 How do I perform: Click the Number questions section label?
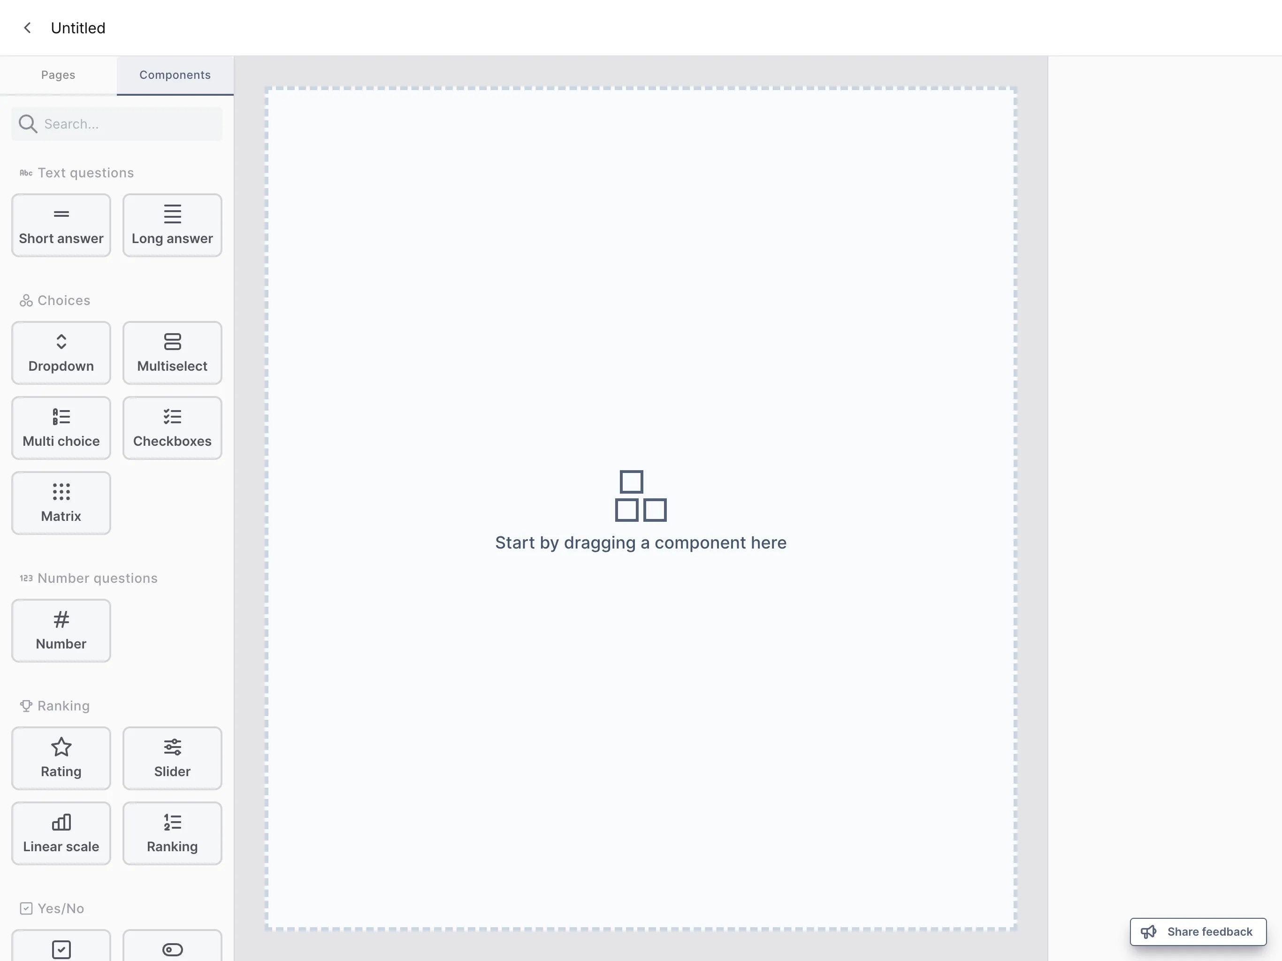pyautogui.click(x=97, y=579)
